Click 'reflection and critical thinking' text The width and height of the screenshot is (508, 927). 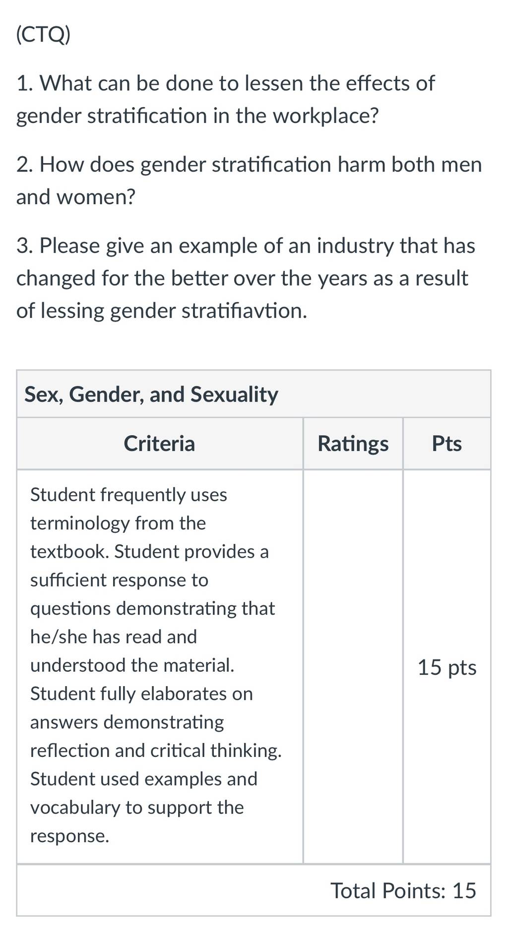pyautogui.click(x=156, y=751)
